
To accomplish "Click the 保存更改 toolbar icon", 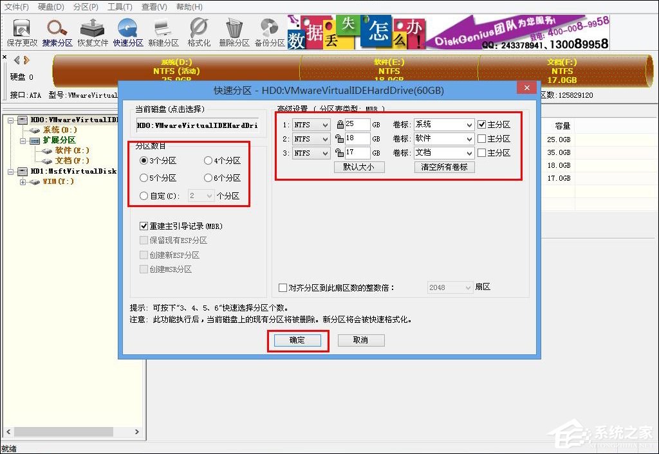I will point(21,29).
